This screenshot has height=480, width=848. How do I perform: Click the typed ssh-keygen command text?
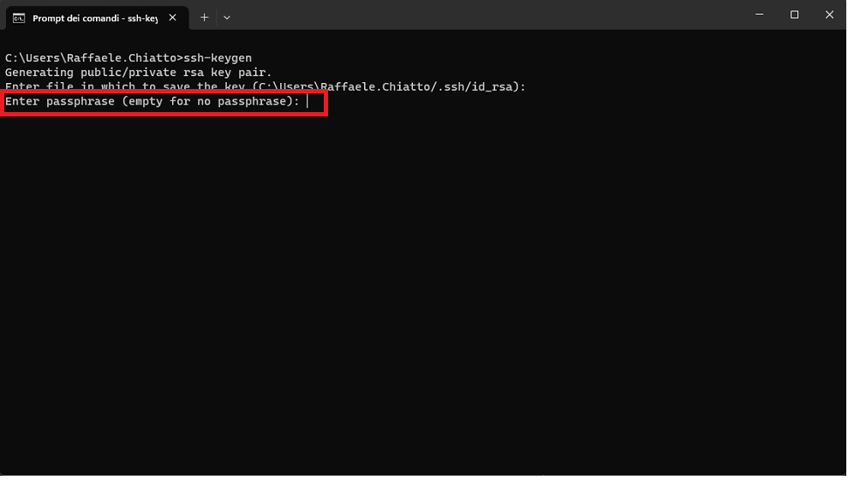click(218, 58)
